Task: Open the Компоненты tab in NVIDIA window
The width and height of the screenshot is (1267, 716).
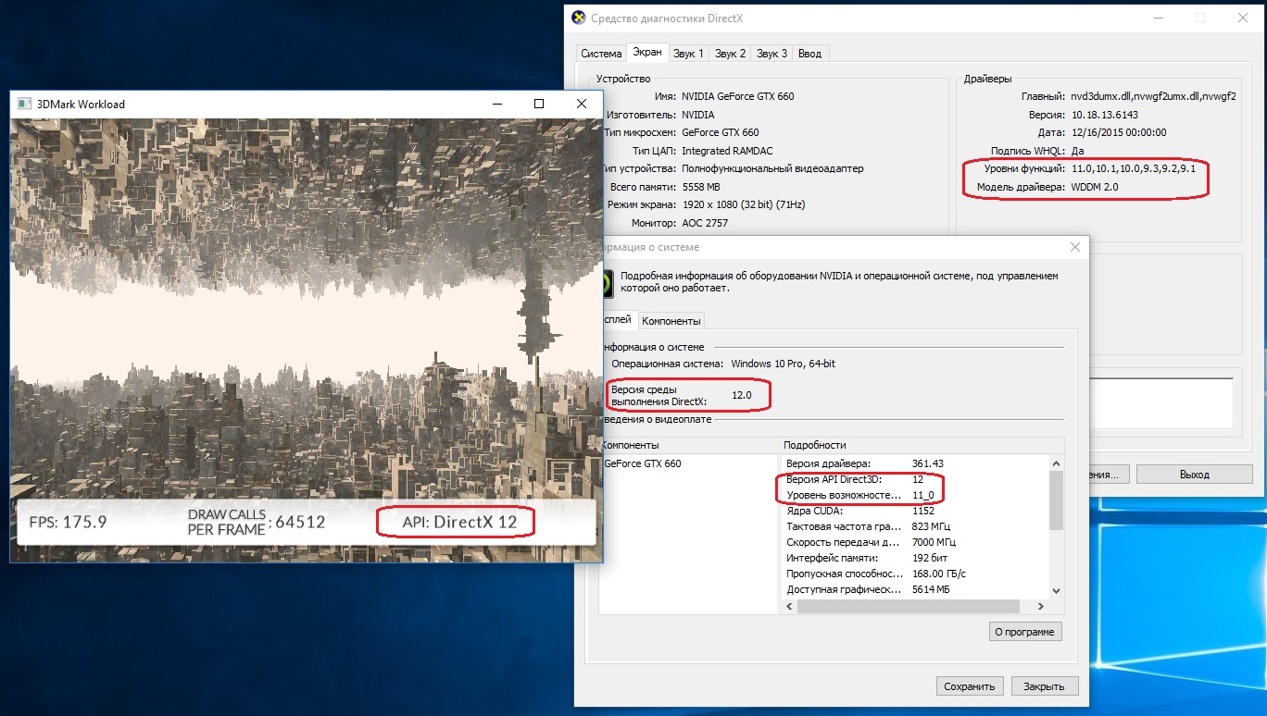Action: click(x=671, y=320)
